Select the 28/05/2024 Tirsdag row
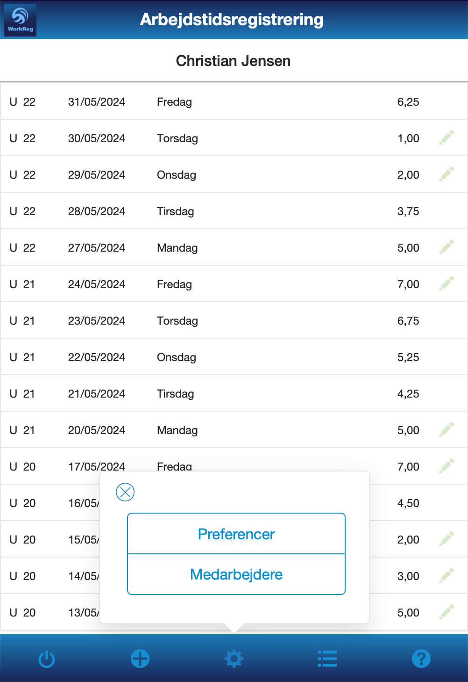 click(x=234, y=211)
